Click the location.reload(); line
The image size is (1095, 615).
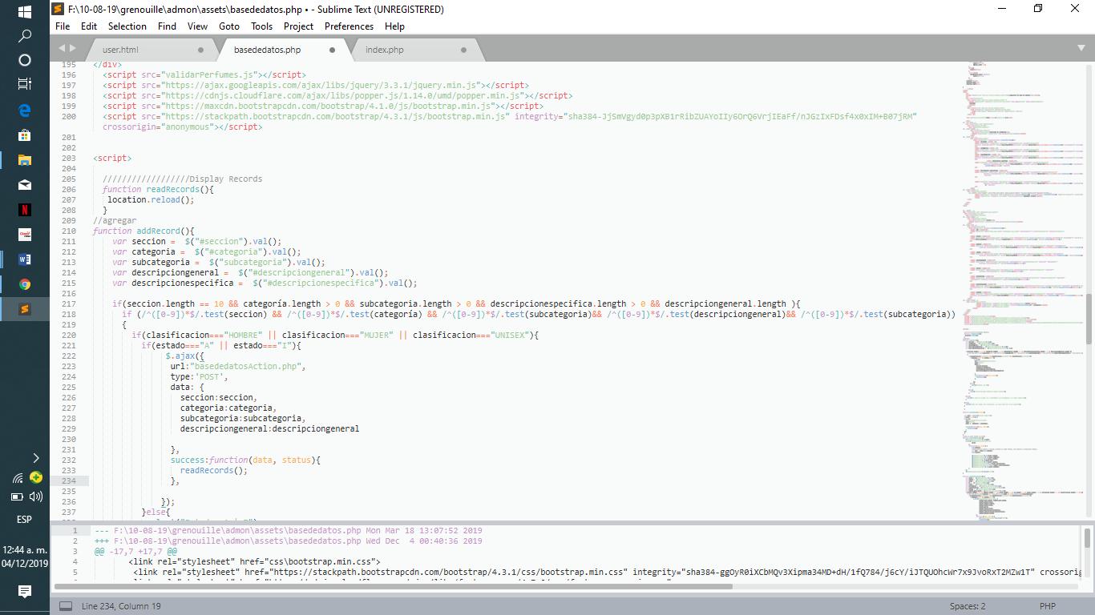[151, 200]
